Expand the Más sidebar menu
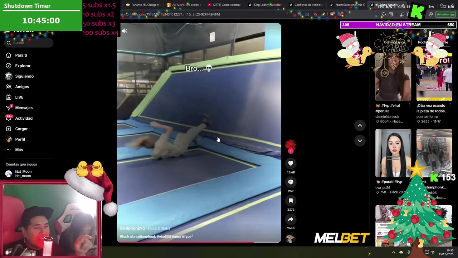 point(19,150)
